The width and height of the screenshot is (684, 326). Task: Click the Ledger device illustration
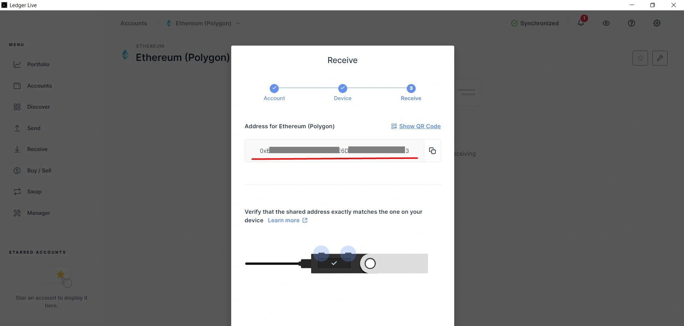pyautogui.click(x=336, y=260)
